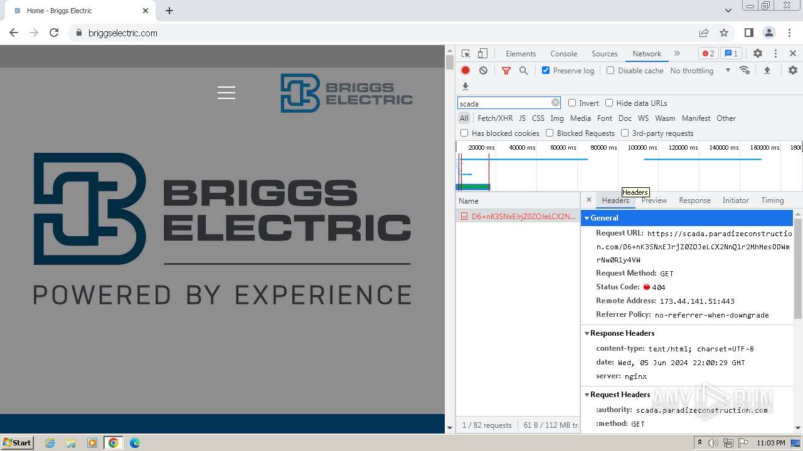
Task: Stop recording network log
Action: 465,71
